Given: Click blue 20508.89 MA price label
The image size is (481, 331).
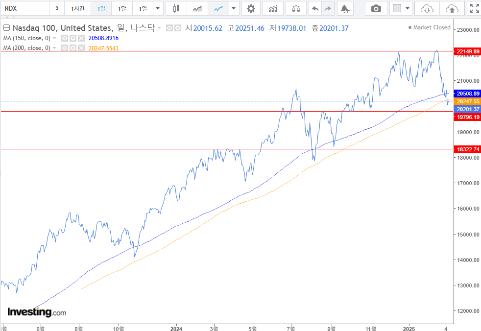Looking at the screenshot, I should coord(467,94).
